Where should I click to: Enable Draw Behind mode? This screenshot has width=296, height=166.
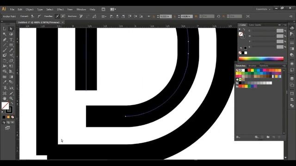(x=8, y=122)
